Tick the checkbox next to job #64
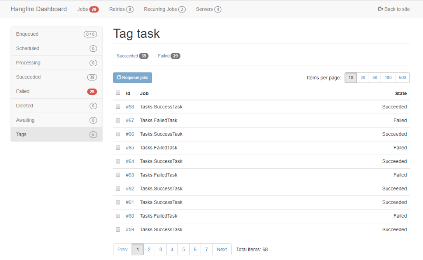Screen dimensions: 423x260 pyautogui.click(x=118, y=161)
